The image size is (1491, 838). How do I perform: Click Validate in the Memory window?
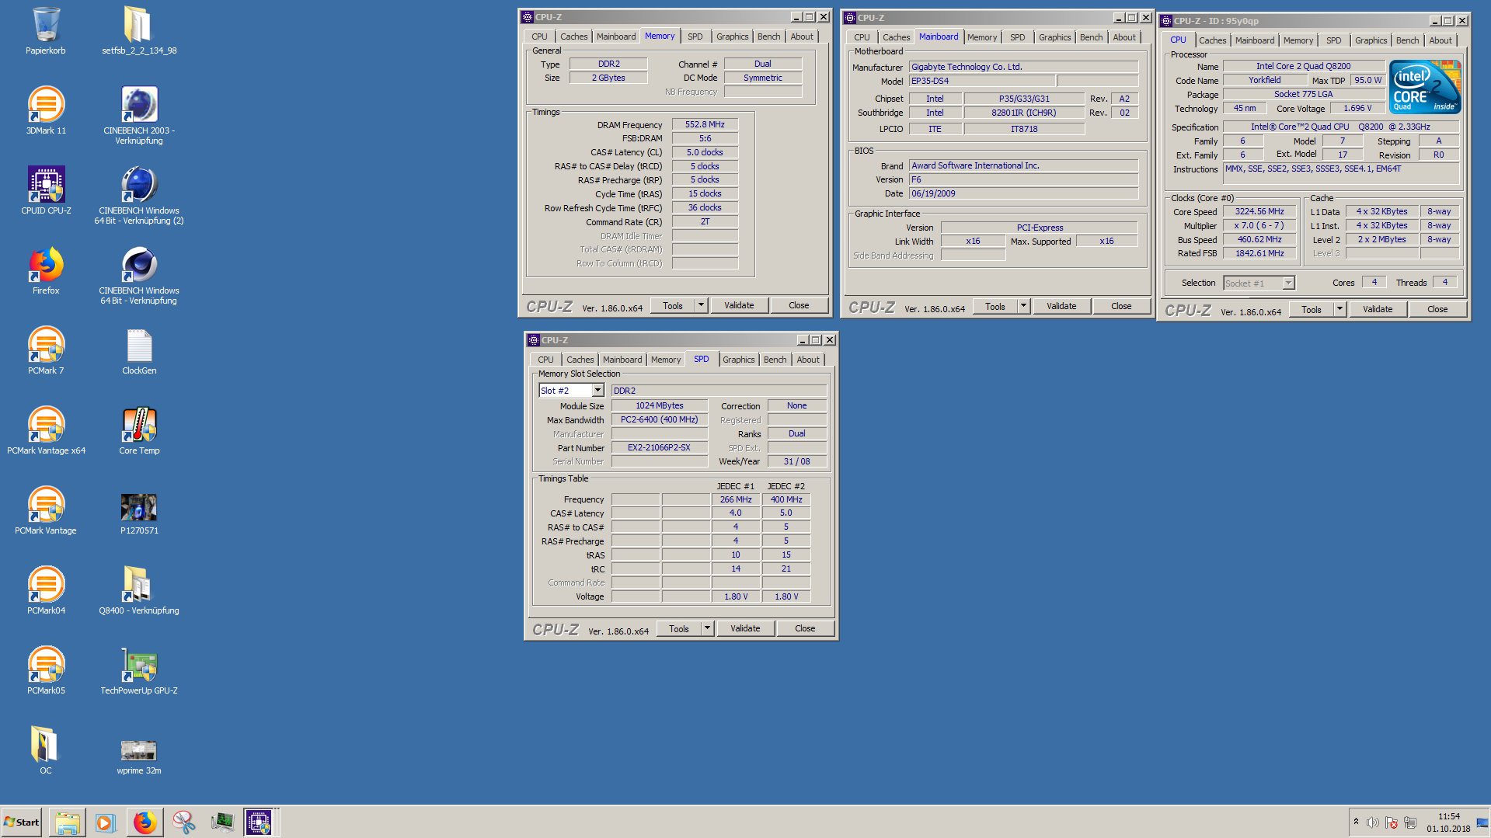tap(739, 305)
